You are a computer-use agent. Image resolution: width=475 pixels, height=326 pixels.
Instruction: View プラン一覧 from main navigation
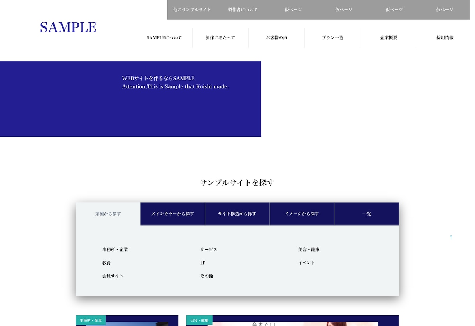[x=332, y=38]
